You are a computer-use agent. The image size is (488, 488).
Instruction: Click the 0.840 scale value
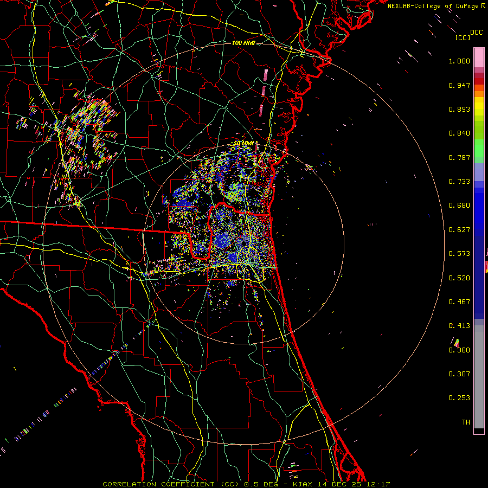[459, 133]
